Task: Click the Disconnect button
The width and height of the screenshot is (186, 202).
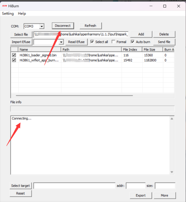Action: pos(63,26)
